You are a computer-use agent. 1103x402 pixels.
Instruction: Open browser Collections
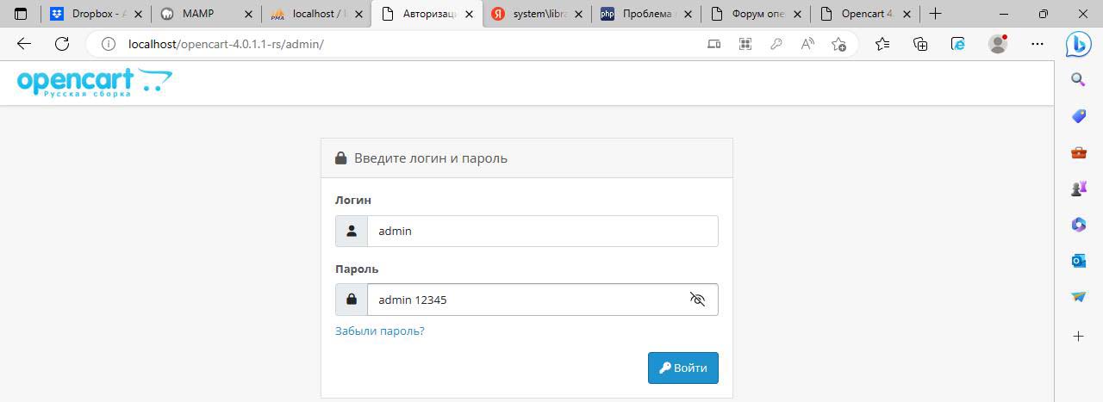(x=920, y=44)
